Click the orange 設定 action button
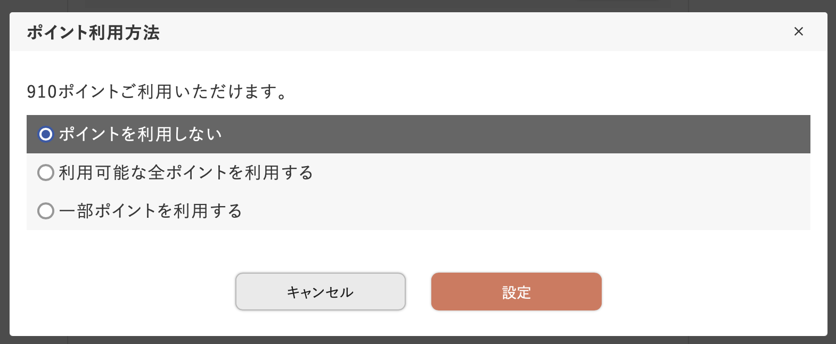836x344 pixels. (x=515, y=291)
